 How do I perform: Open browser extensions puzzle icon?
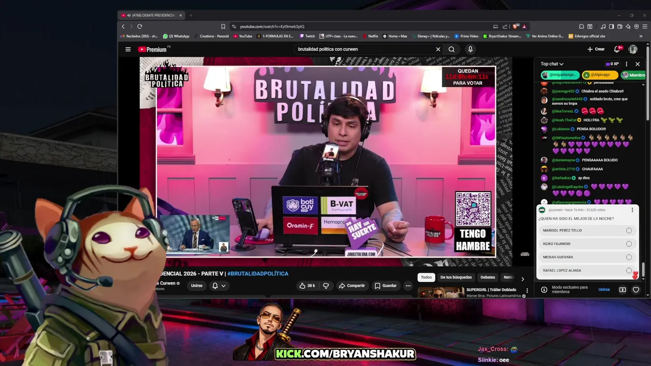pos(581,26)
